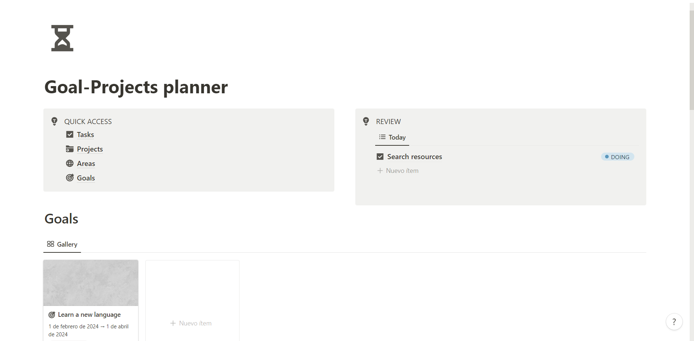Click the folder icon next to Projects
The image size is (694, 341).
(70, 149)
